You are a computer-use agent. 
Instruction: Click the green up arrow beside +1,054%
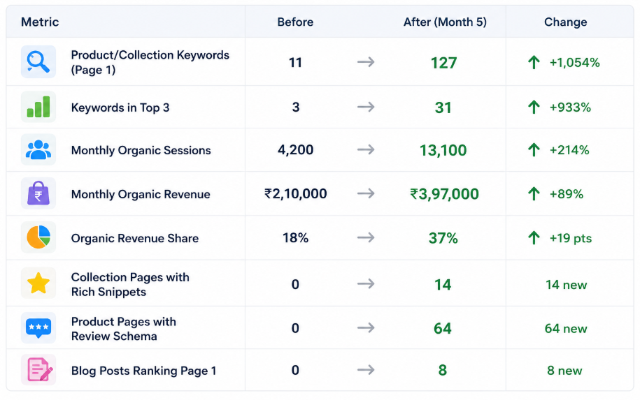tap(534, 62)
